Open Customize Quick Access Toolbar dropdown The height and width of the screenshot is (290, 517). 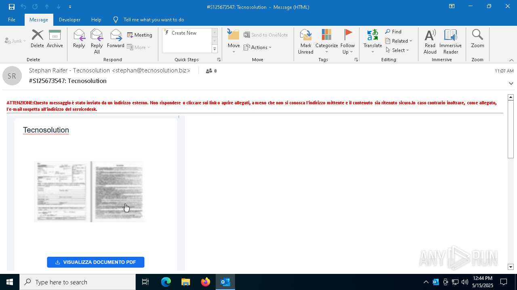pos(70,6)
